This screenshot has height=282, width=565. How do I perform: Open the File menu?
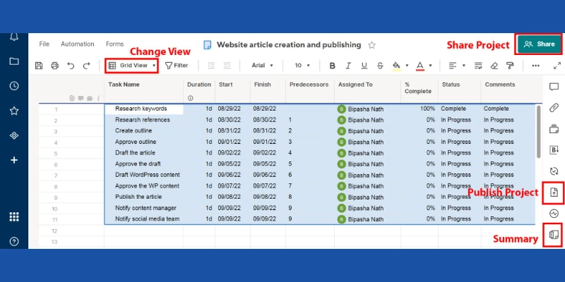coord(44,44)
